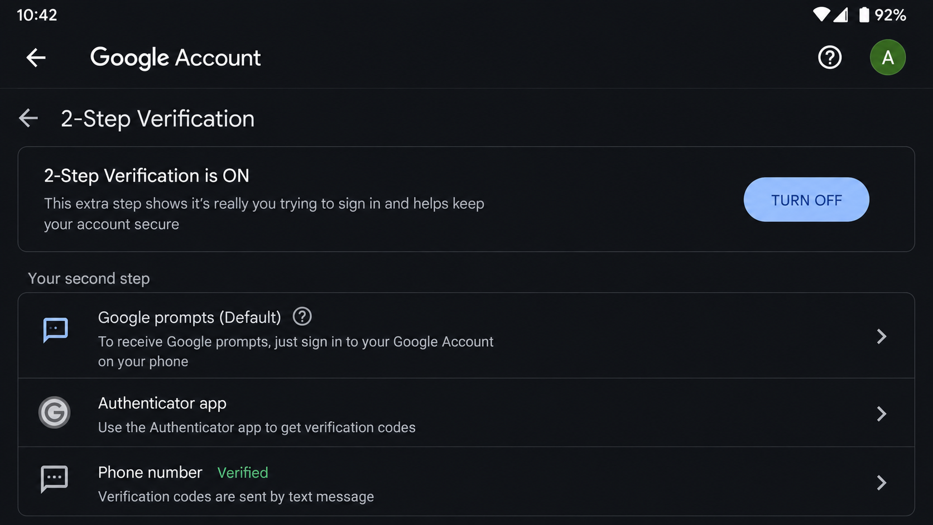Click the green Verified status label
This screenshot has height=525, width=933.
pos(243,473)
